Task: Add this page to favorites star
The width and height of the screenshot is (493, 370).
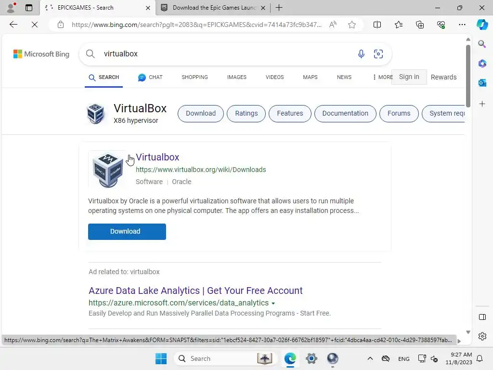Action: [352, 25]
